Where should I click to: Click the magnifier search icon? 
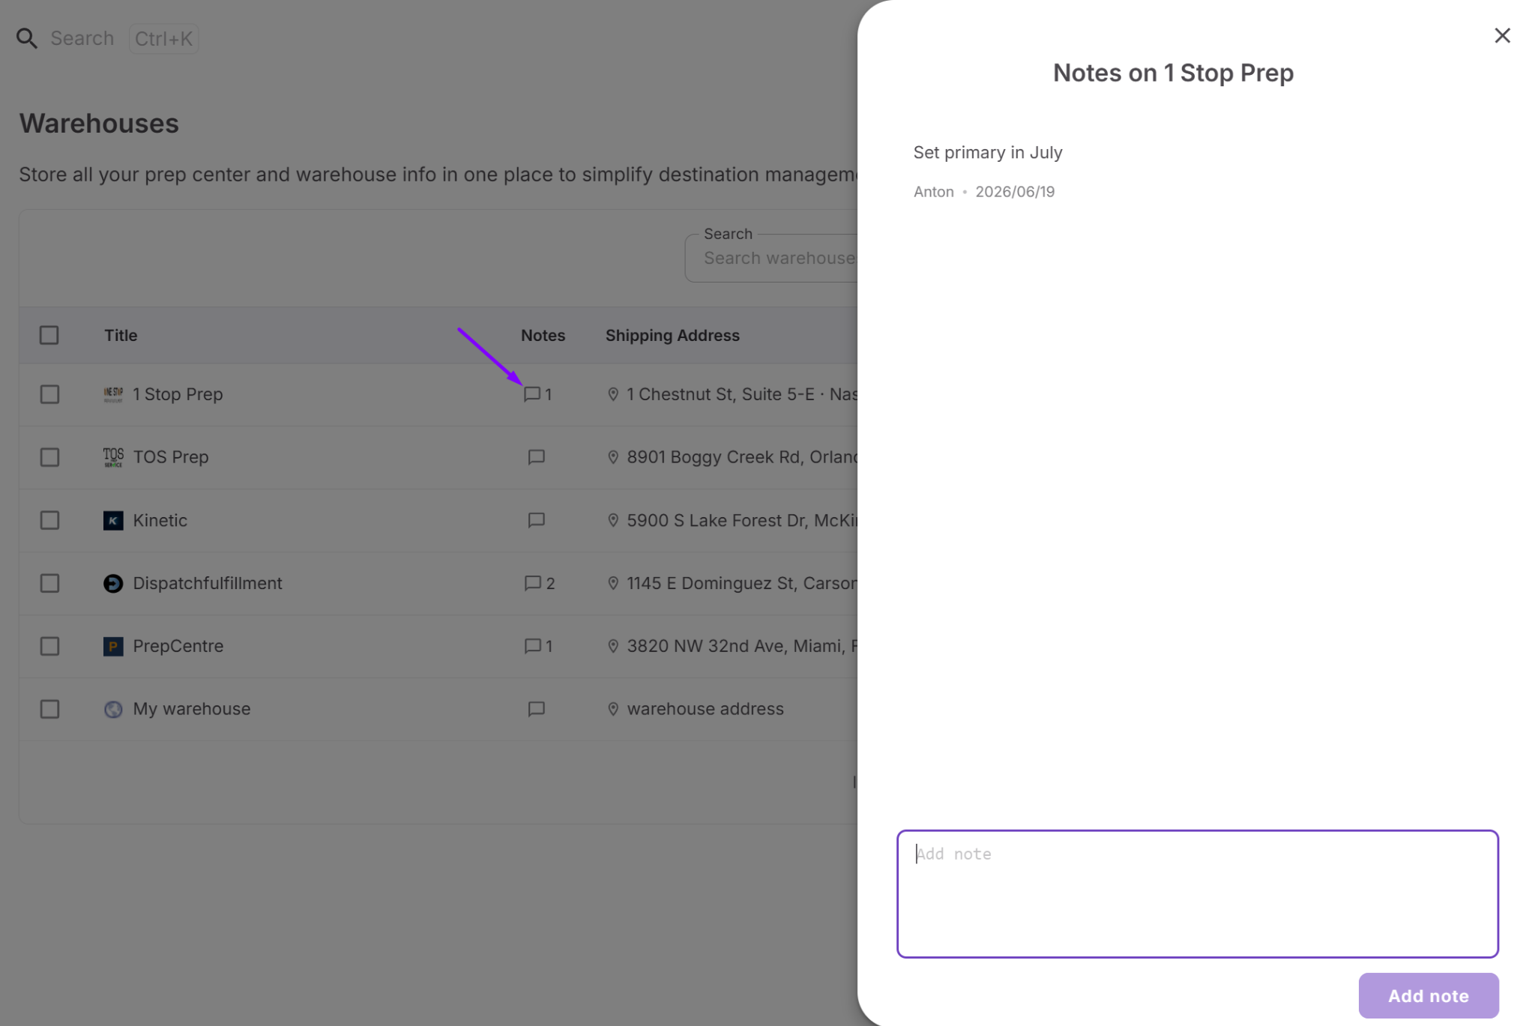point(27,38)
